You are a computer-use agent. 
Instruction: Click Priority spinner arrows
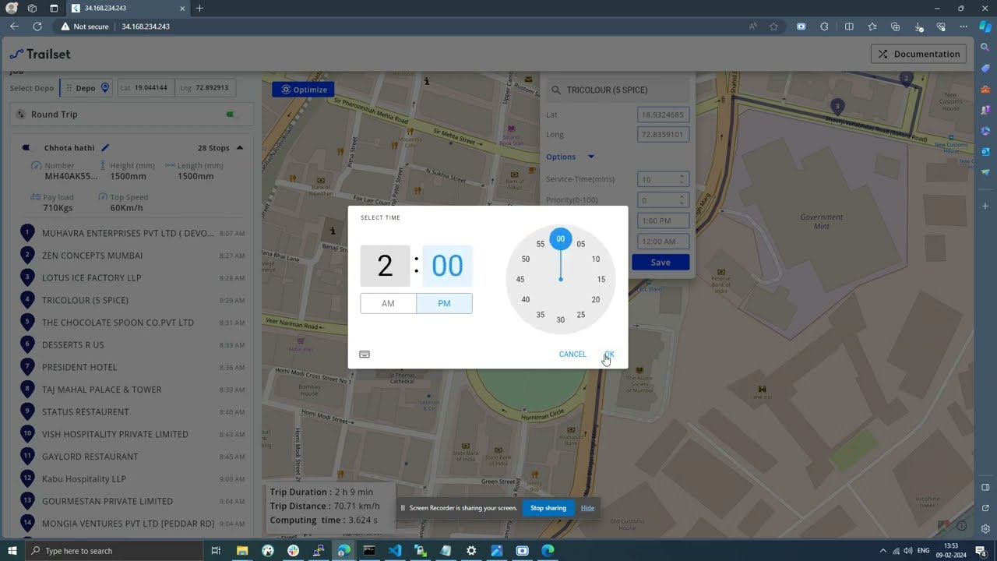click(x=682, y=200)
